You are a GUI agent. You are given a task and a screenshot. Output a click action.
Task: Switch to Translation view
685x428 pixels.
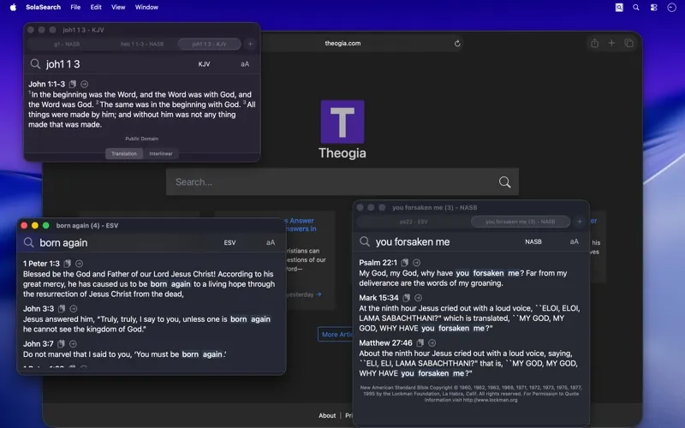[124, 154]
